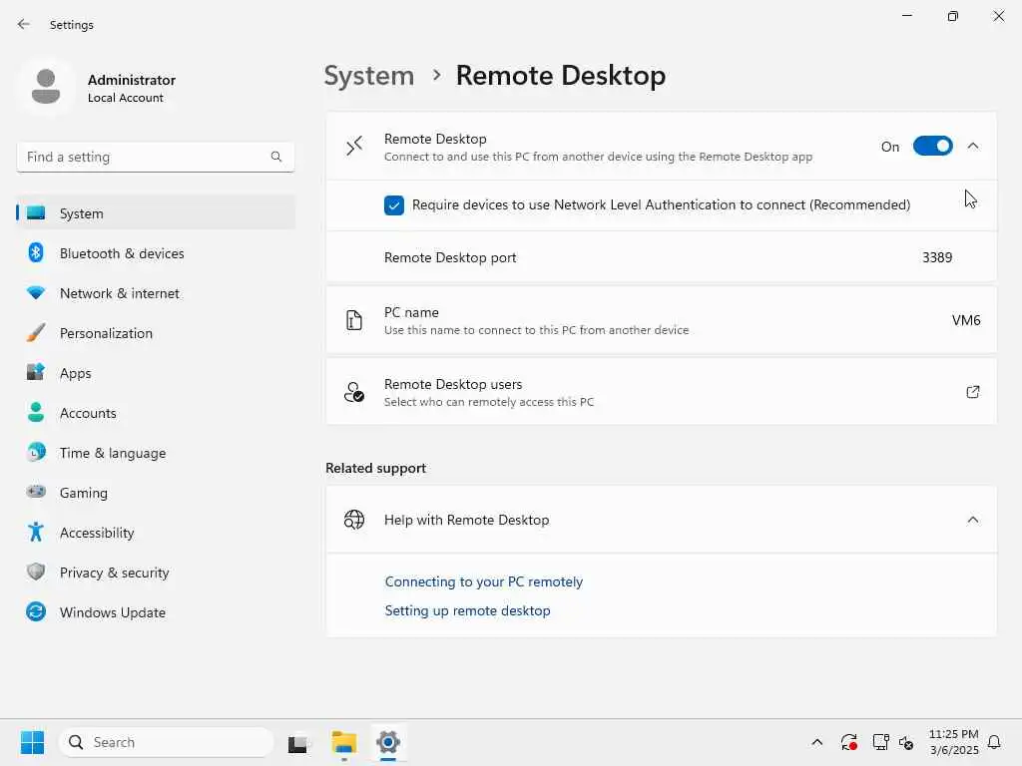Click the PC name document icon

pyautogui.click(x=354, y=320)
